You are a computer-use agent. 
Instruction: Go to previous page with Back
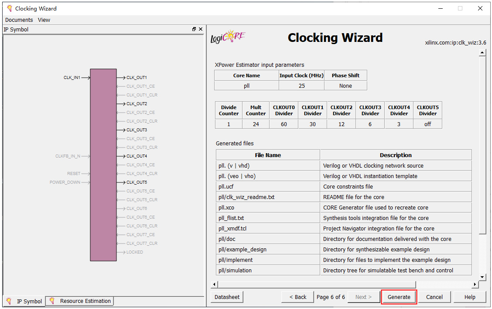click(297, 297)
